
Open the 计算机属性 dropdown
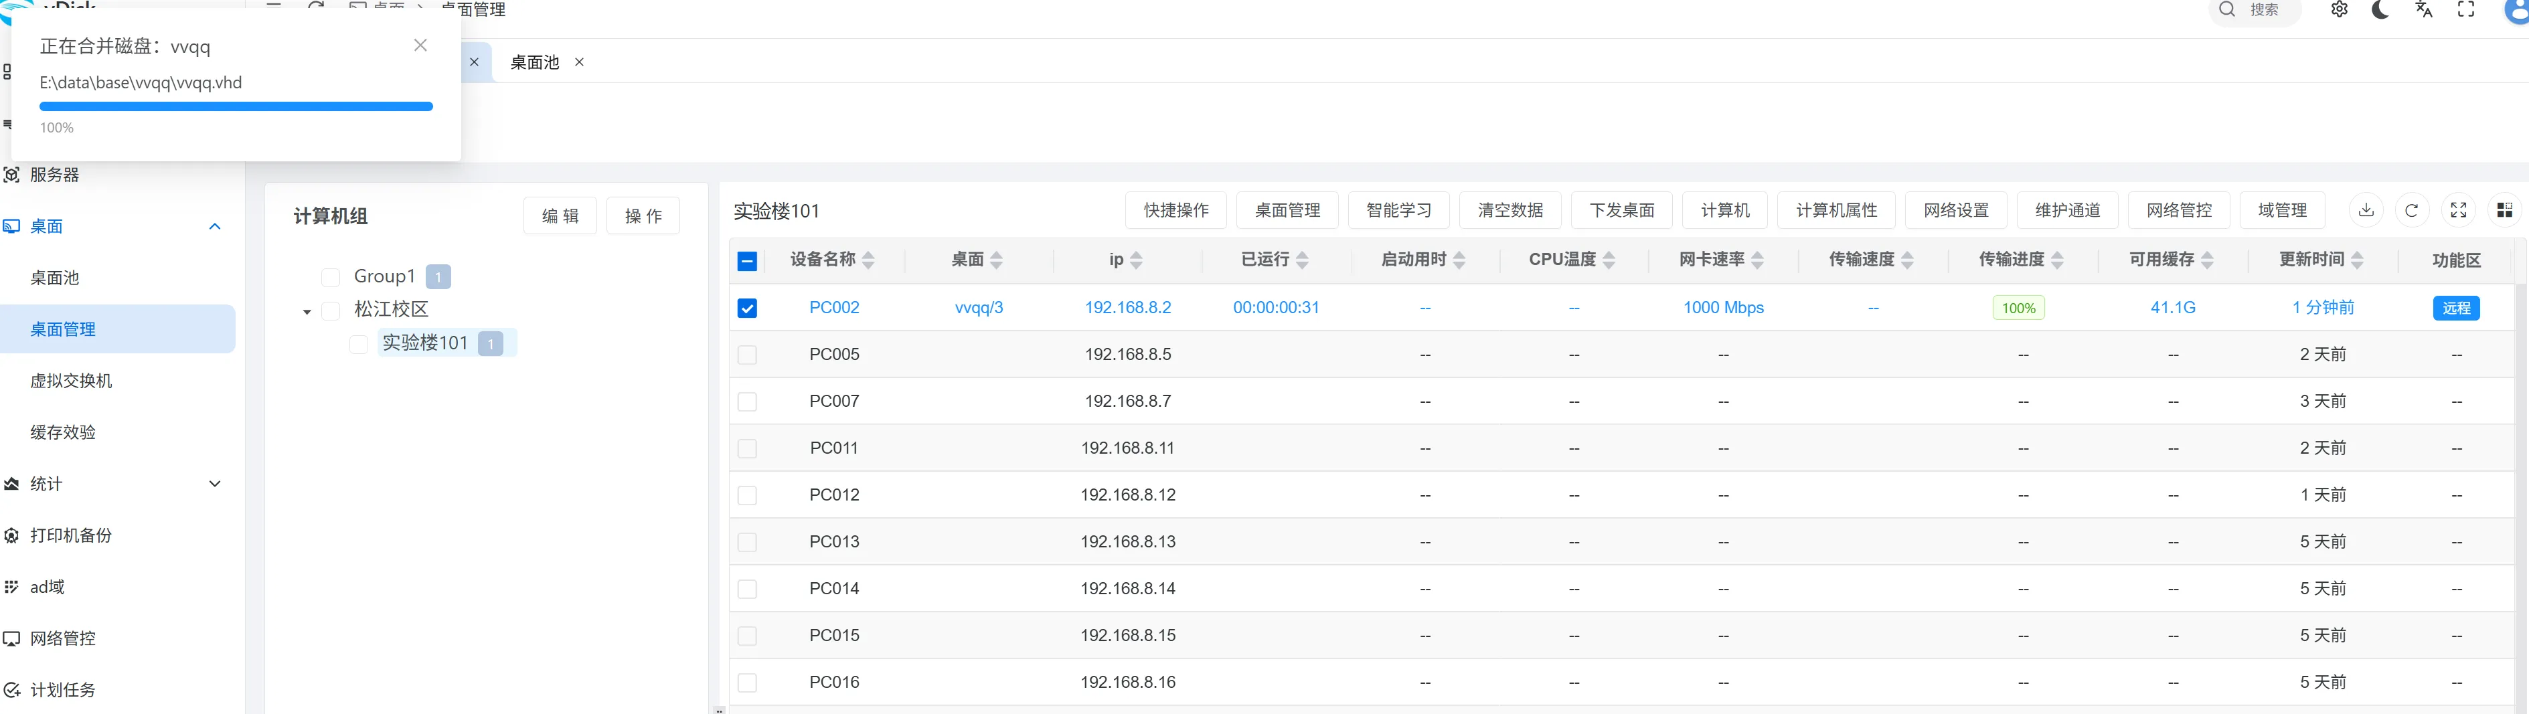click(1836, 210)
